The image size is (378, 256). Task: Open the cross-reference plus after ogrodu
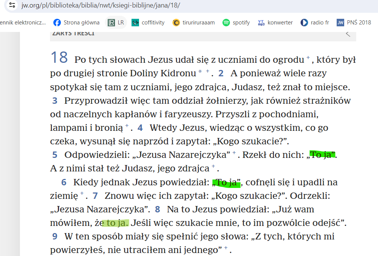308,58
